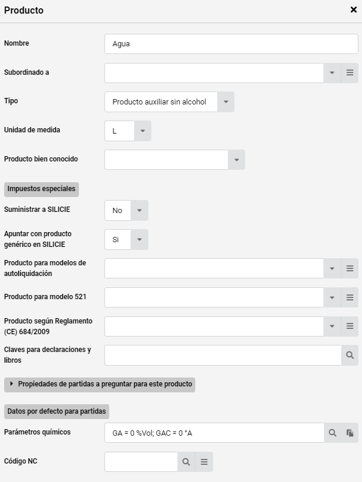The width and height of the screenshot is (362, 482).
Task: Open Subordinado a dropdown arrow
Action: coord(332,73)
